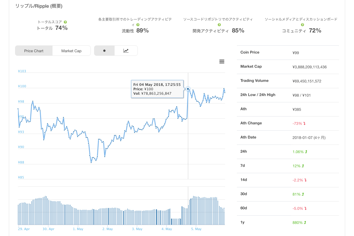Click the red down arrow beside -73%
The height and width of the screenshot is (236, 354).
pyautogui.click(x=304, y=123)
